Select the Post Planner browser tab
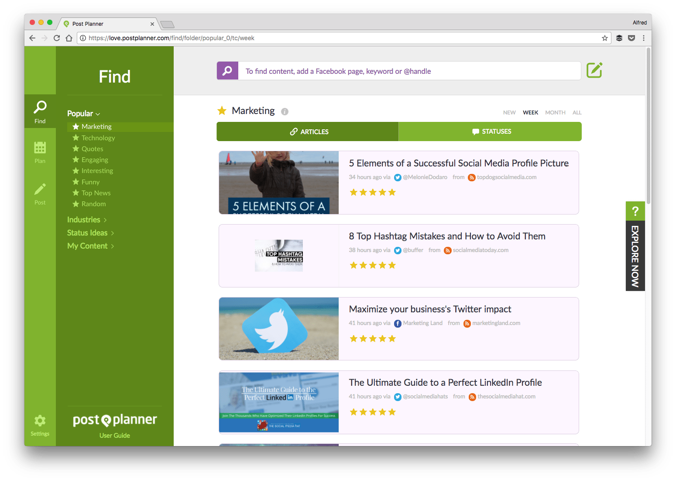The image size is (676, 481). coord(108,24)
